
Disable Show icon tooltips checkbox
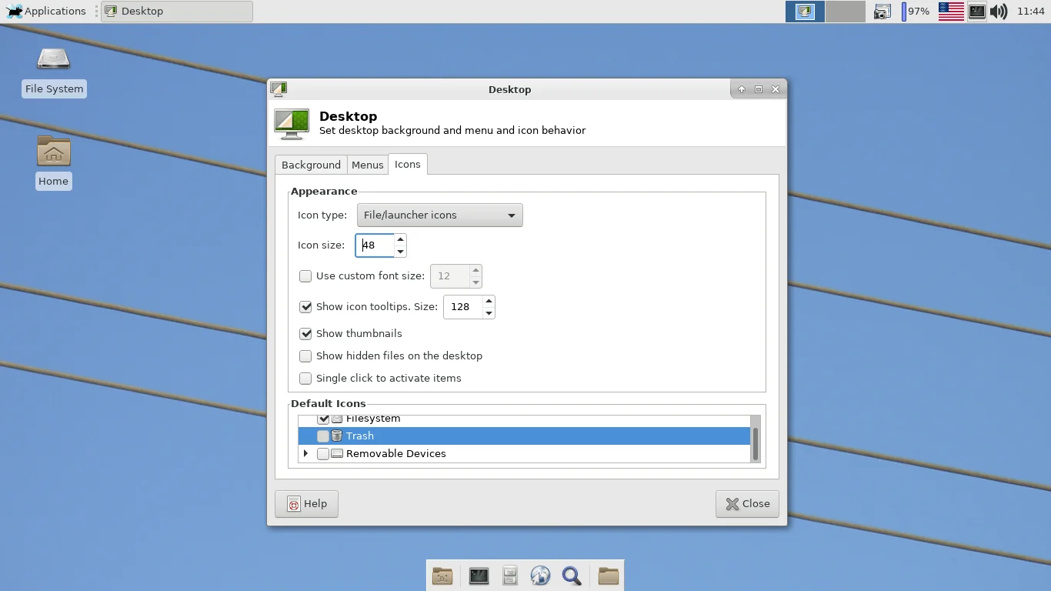[x=305, y=307]
